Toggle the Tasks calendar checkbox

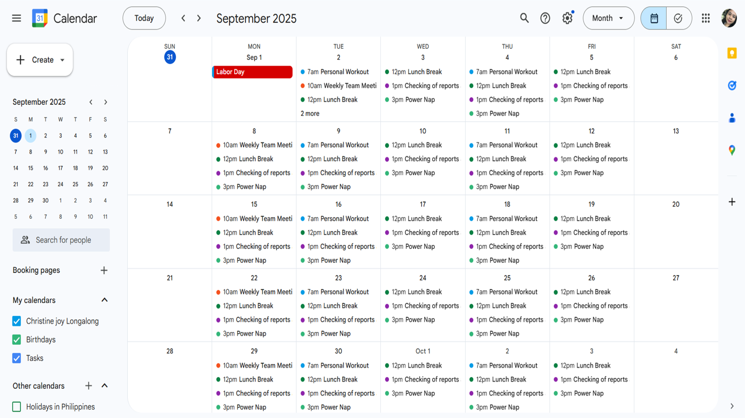coord(17,358)
